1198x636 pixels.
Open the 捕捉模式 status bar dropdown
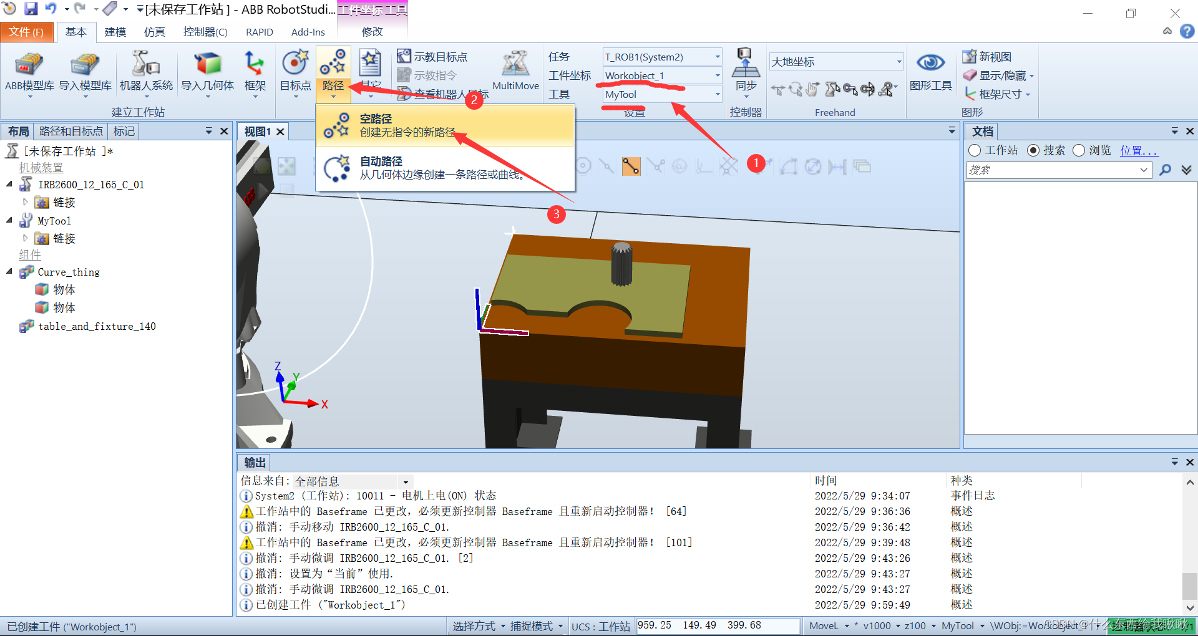(537, 625)
